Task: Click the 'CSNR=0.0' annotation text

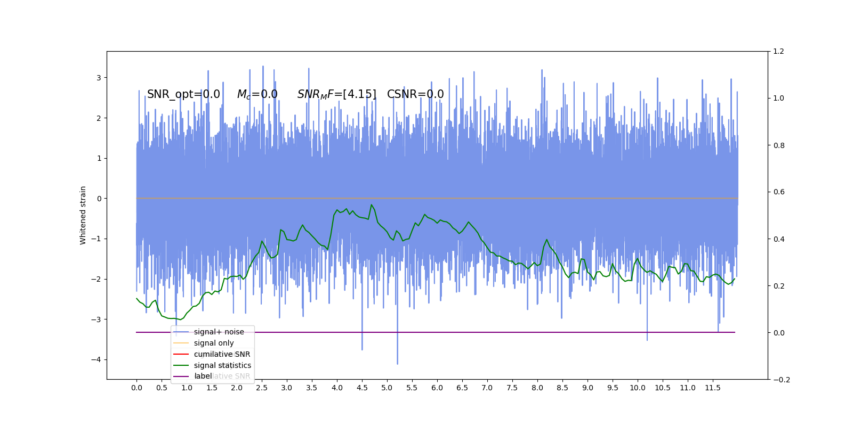Action: (415, 94)
